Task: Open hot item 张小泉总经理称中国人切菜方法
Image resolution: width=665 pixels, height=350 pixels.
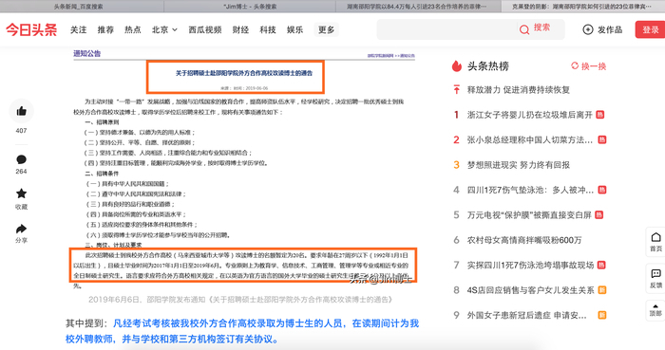Action: tap(530, 139)
